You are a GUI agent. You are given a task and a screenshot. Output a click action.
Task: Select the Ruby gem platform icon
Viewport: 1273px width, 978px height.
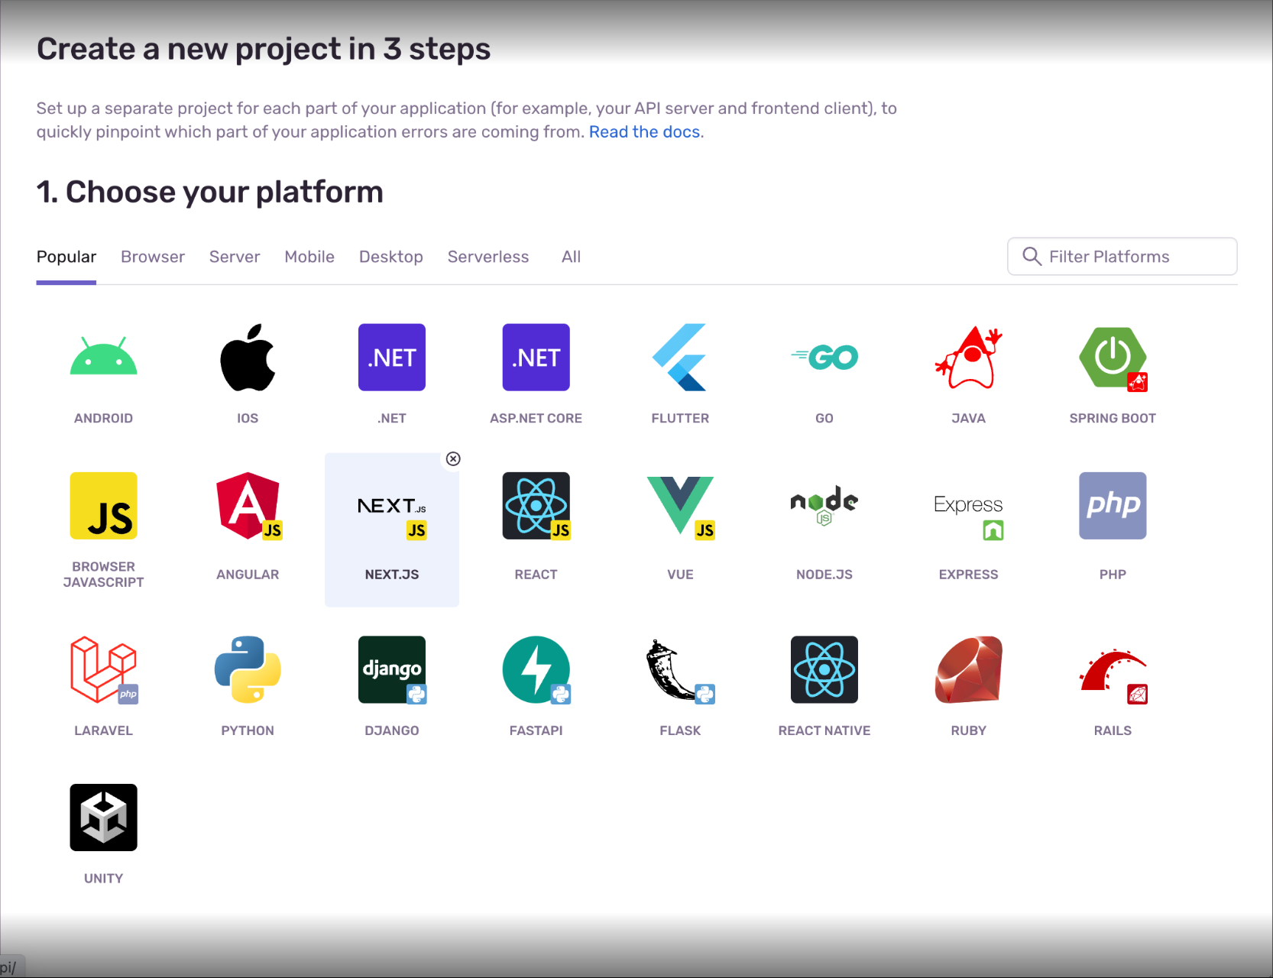[x=968, y=669]
